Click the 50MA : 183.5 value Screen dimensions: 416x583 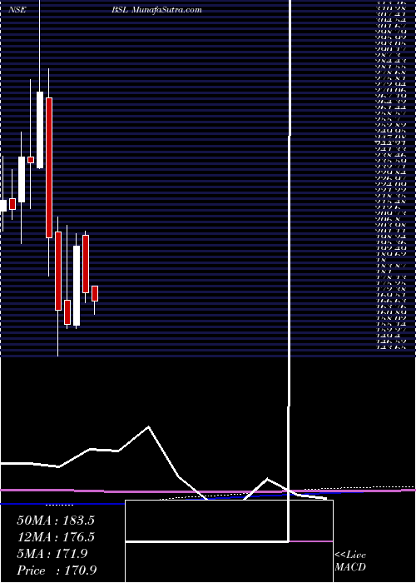[x=56, y=521]
